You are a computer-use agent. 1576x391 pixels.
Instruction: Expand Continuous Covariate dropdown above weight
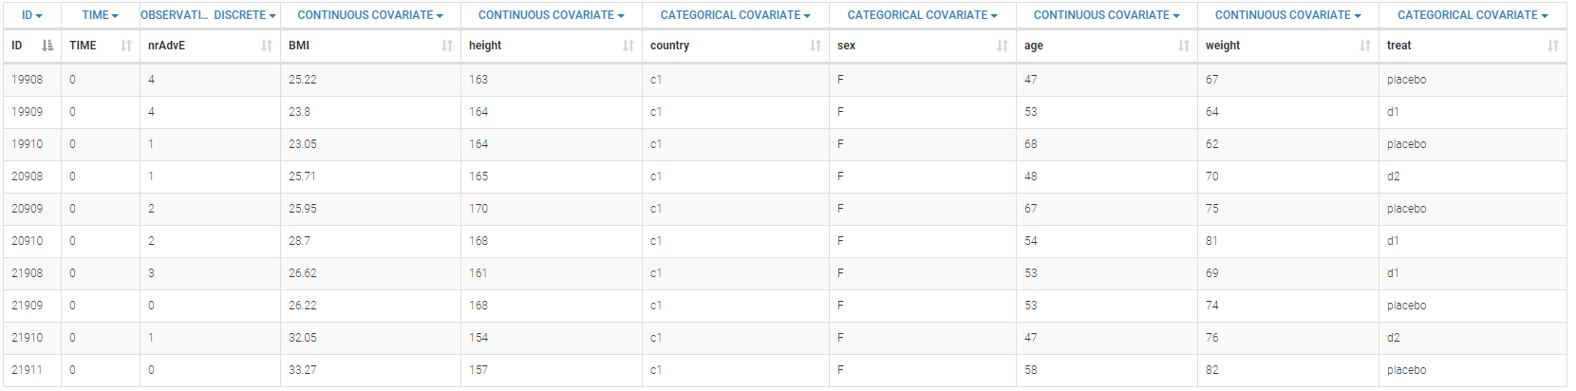click(1288, 15)
